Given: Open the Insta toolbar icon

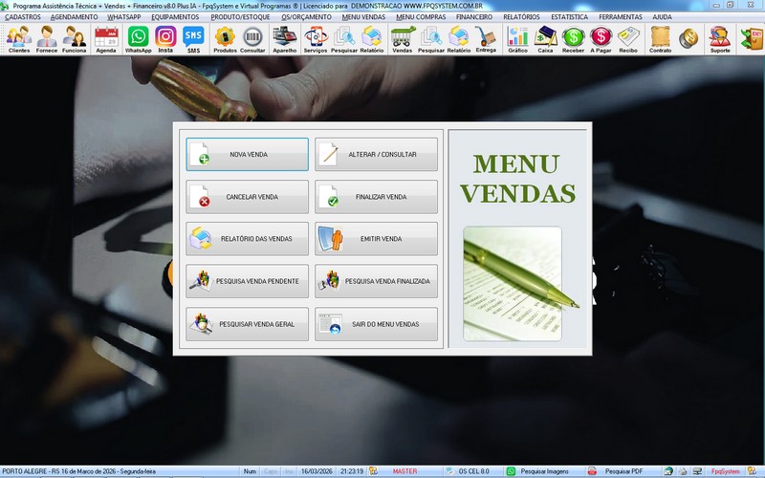Looking at the screenshot, I should pyautogui.click(x=165, y=39).
